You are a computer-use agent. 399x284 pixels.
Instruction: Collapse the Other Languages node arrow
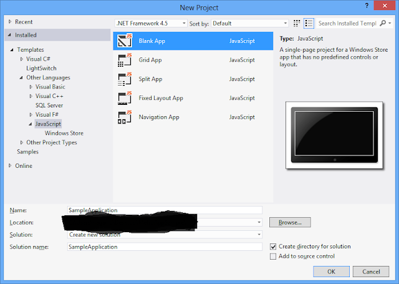(x=21, y=77)
